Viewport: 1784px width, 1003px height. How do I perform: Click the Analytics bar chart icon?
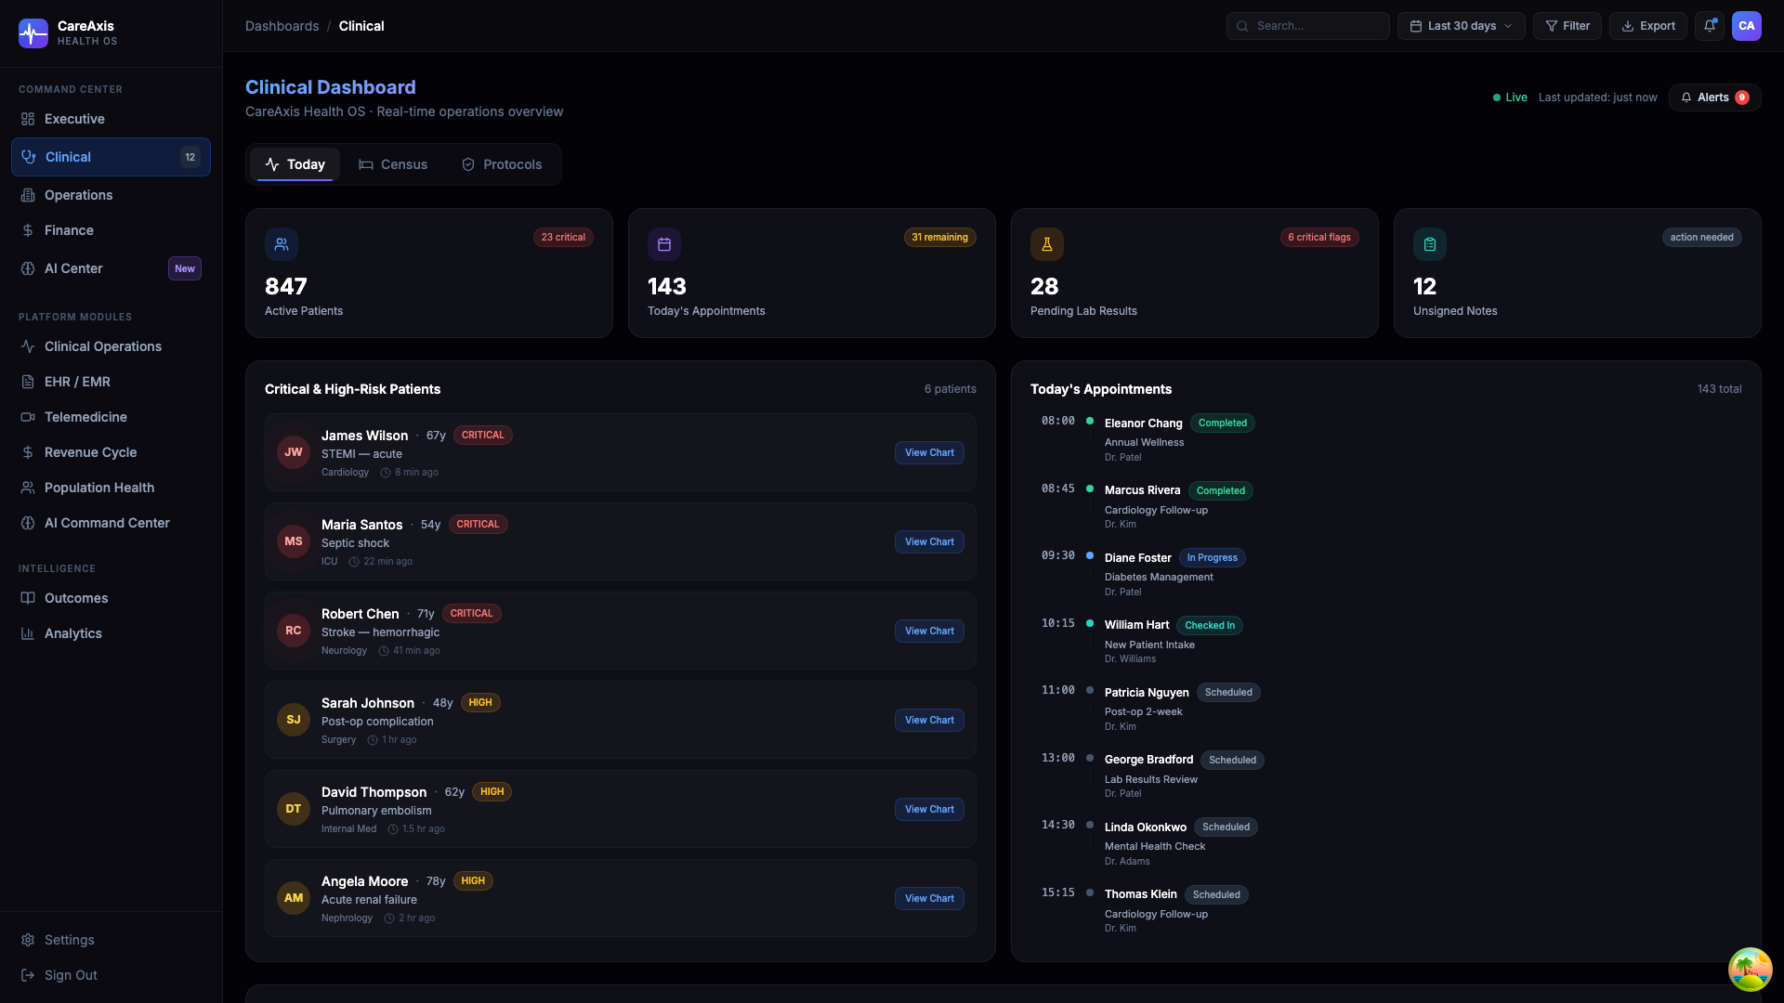(28, 633)
